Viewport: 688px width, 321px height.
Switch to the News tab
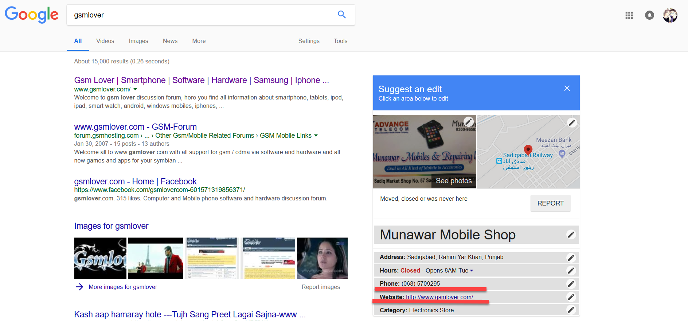pos(170,41)
